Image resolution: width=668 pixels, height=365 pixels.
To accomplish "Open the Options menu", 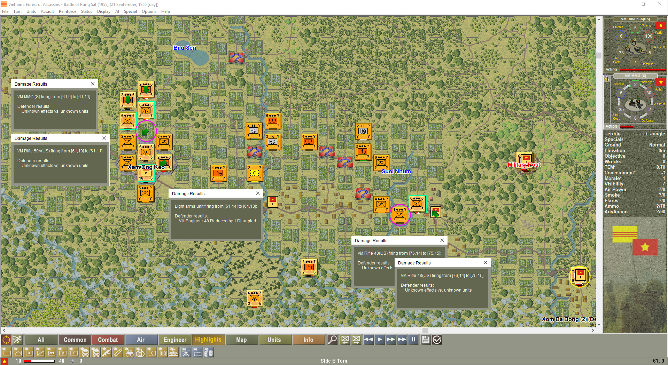I will 149,11.
